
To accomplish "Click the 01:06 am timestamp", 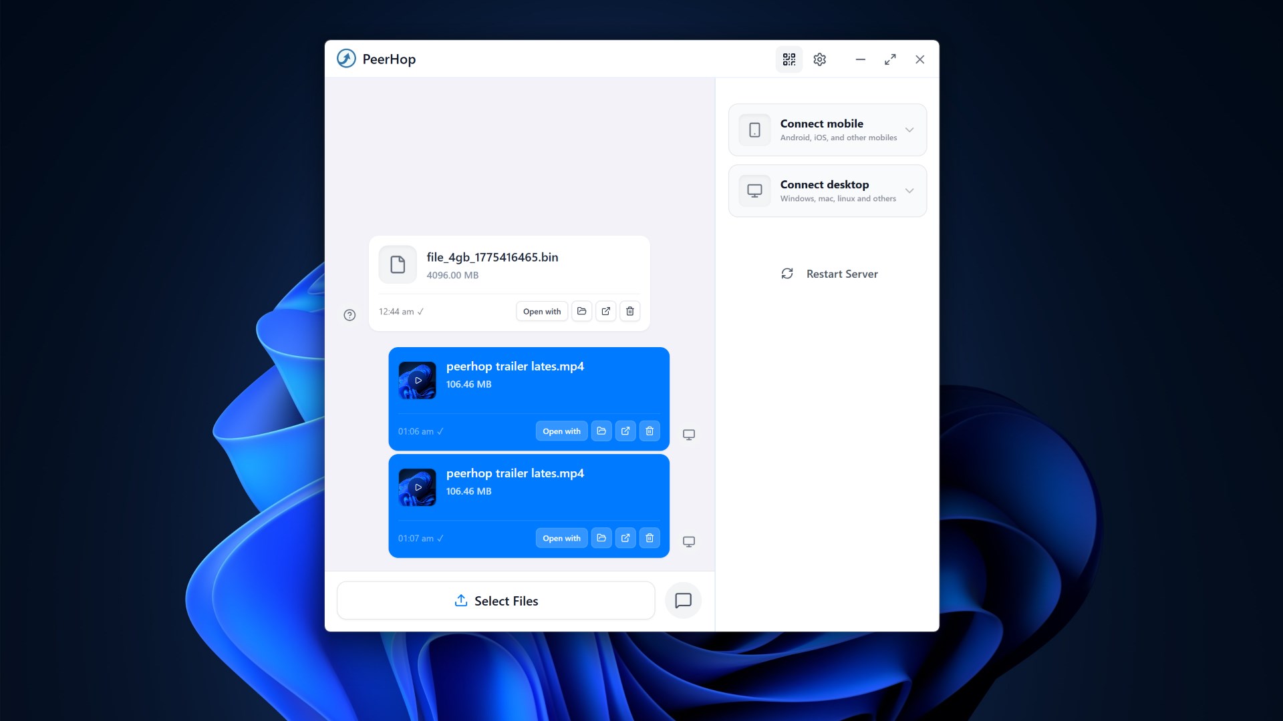I will [416, 432].
